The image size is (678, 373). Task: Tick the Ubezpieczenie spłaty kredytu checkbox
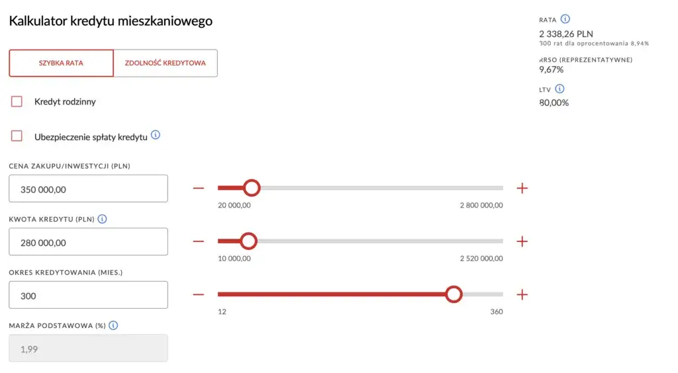tap(17, 136)
